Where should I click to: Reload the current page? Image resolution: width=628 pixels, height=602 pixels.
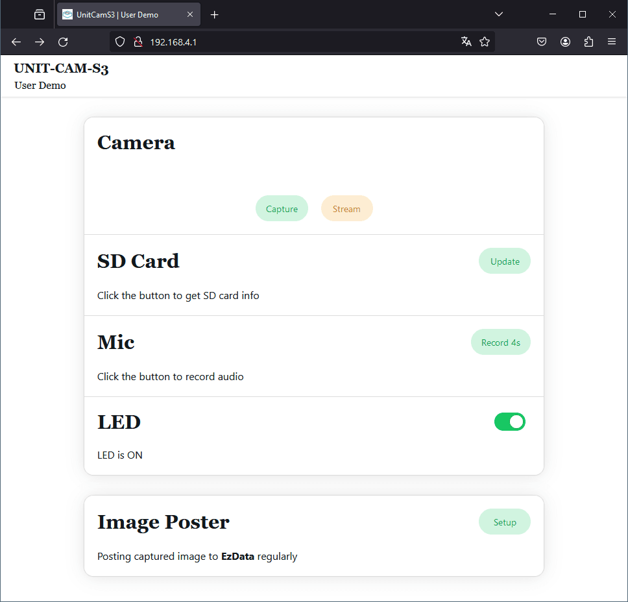[x=63, y=42]
